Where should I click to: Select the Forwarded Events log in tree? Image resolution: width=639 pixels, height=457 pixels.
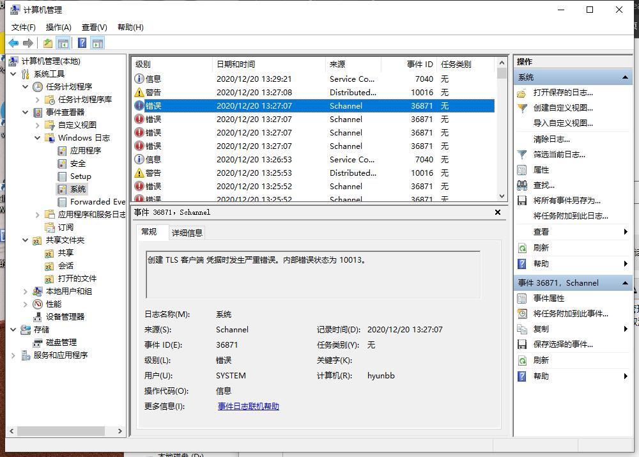[x=91, y=202]
